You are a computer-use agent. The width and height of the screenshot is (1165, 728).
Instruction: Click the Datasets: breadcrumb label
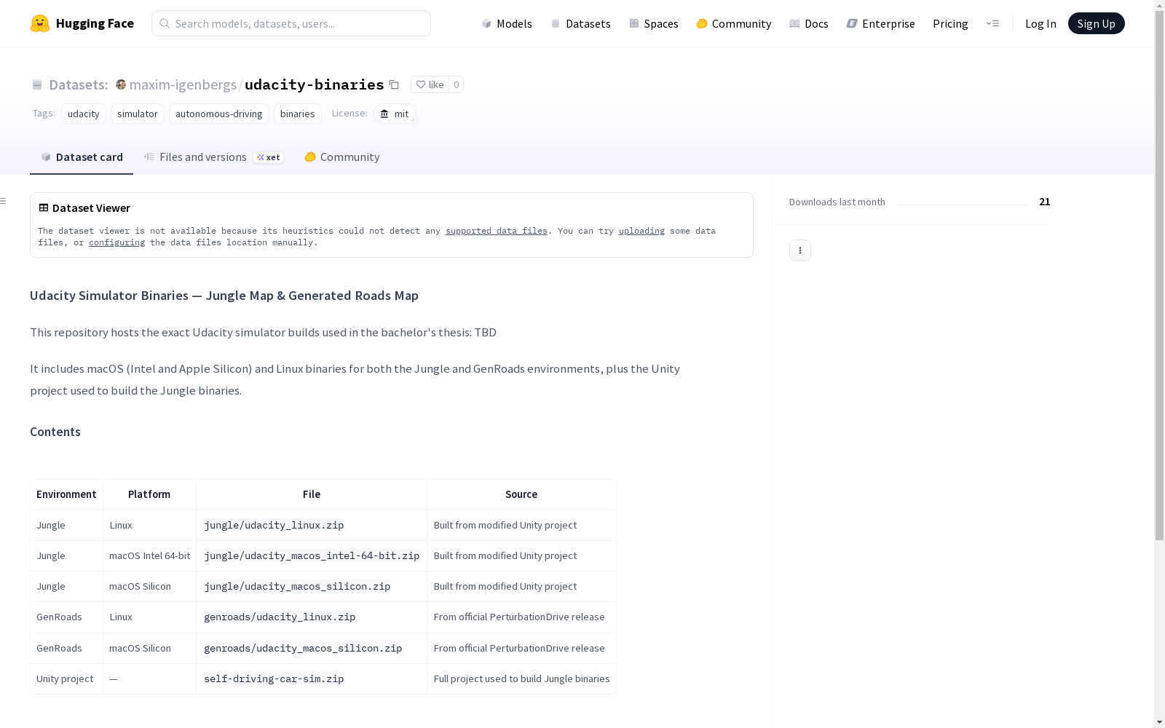(x=79, y=84)
